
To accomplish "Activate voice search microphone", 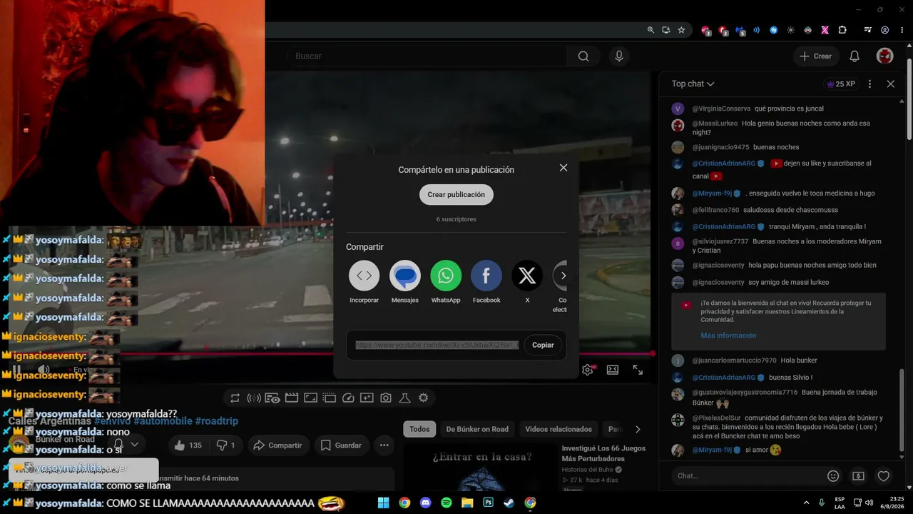I will pos(619,56).
